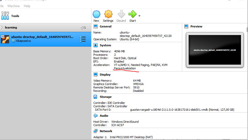The height and width of the screenshot is (140, 248).
Task: Click the Controller: IDE Controller line
Action: click(x=109, y=103)
